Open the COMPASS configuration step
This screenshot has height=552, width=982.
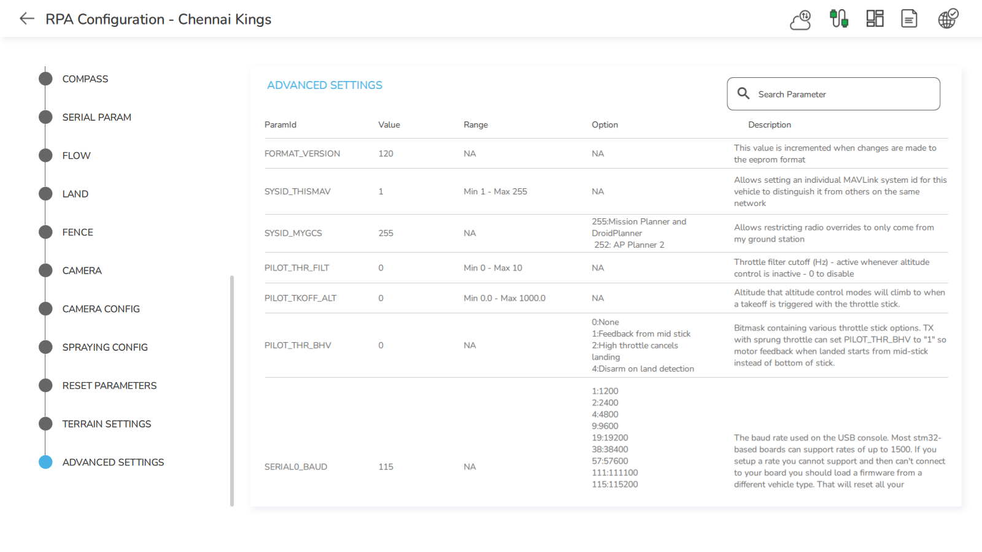pos(85,79)
